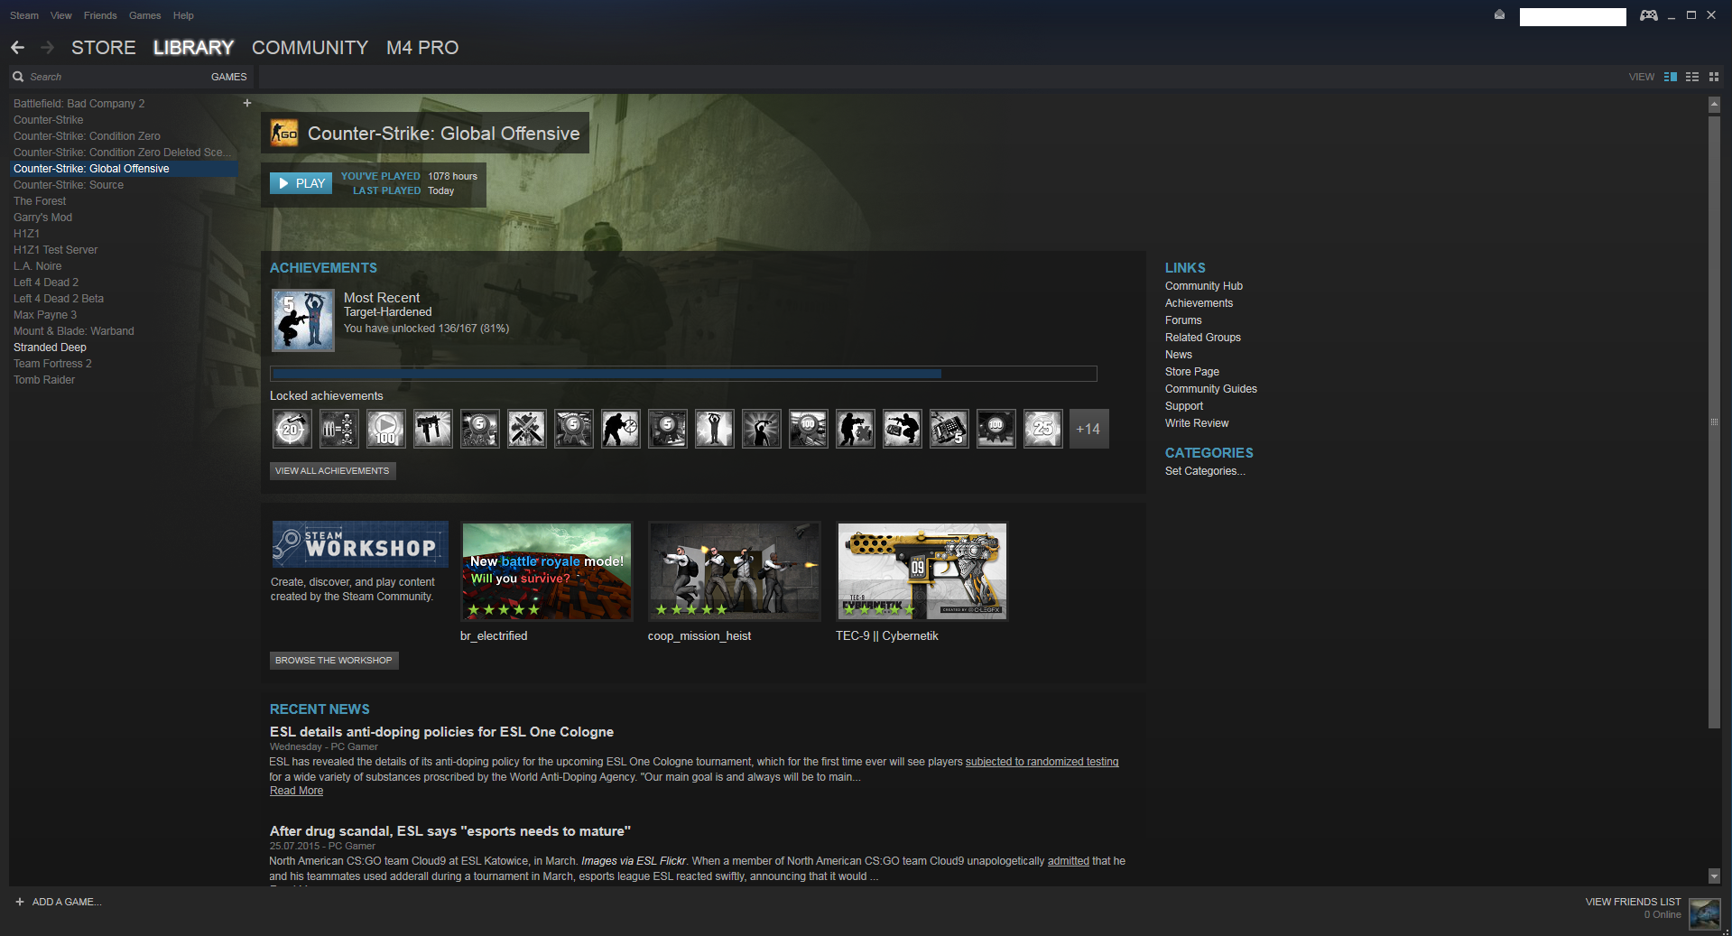Select locked achievement with crosshair and 20
The image size is (1732, 936).
pos(292,429)
